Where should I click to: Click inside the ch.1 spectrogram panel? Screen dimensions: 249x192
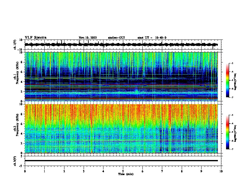tap(121, 77)
